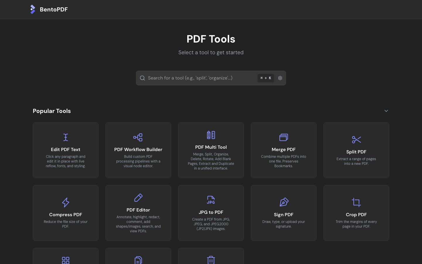Screen dimensions: 422x264
Task: Click the PDF Multi Tool icon
Action: point(211,135)
